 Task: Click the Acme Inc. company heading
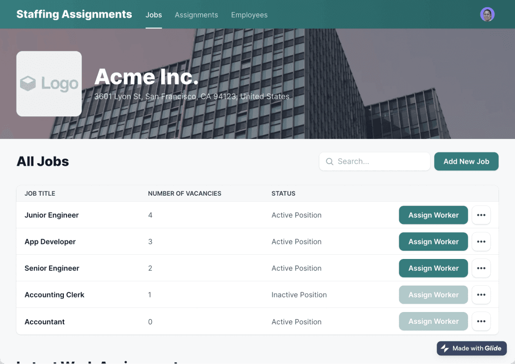146,77
